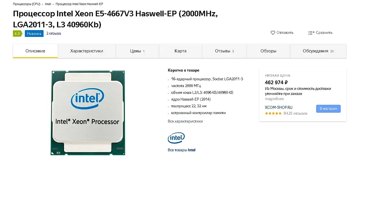Click the star rating for XCOM-SHOP.RU
This screenshot has height=198, width=378.
click(273, 113)
